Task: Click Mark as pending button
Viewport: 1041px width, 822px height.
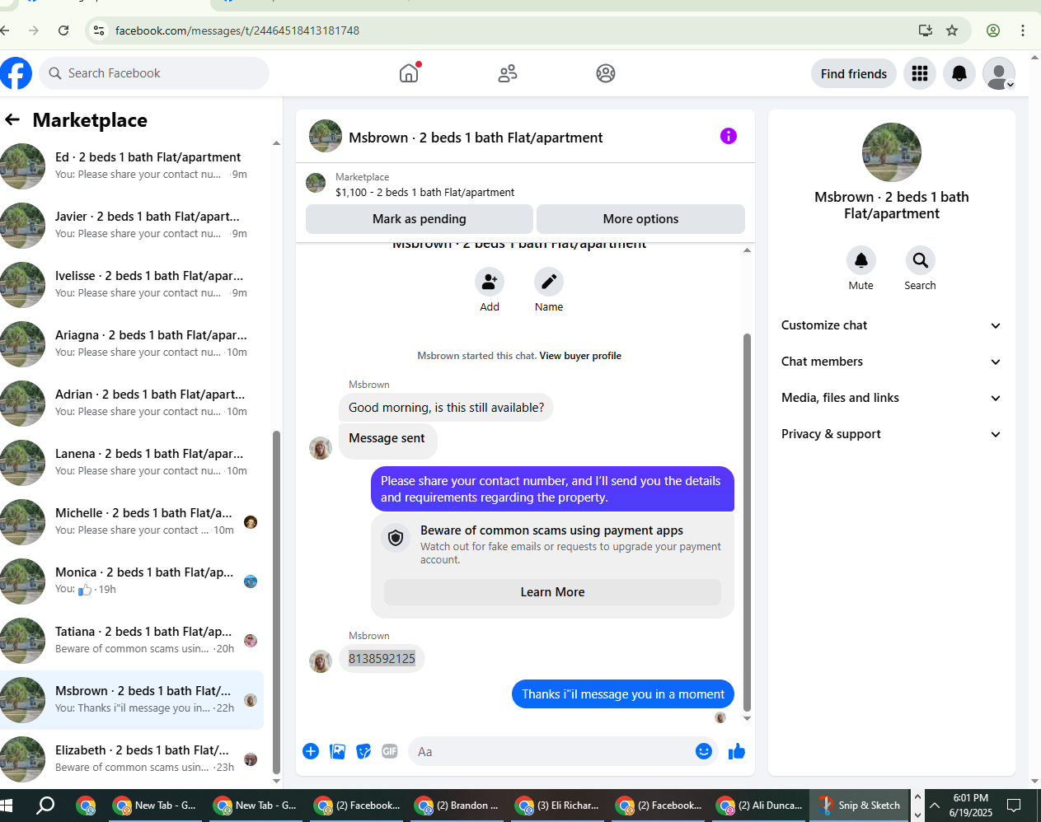Action: (420, 219)
